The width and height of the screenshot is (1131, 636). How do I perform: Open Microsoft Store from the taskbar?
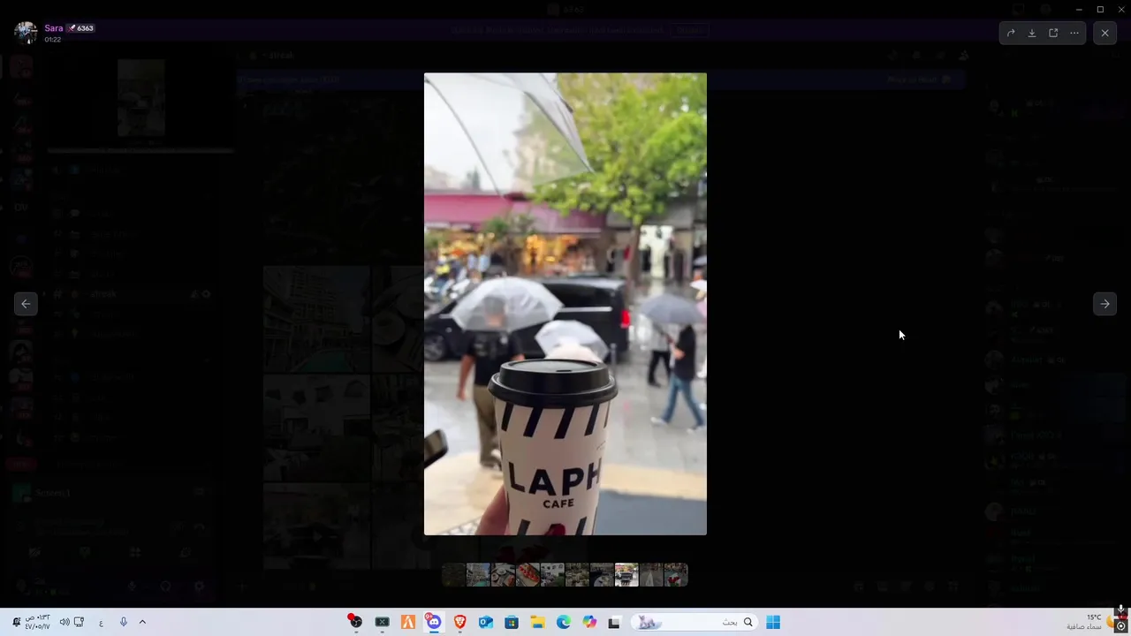(x=512, y=622)
